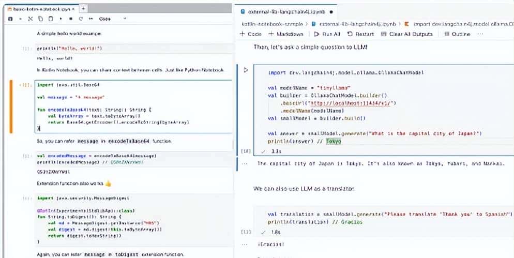The image size is (514, 258).
Task: Click the 'A simple hello world example' text
Action: tap(69, 34)
